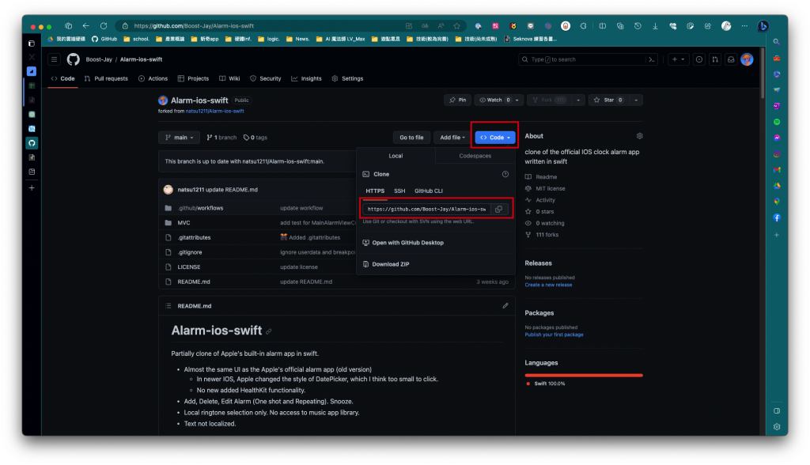Open the LICENSE file
This screenshot has width=810, height=465.
click(189, 267)
